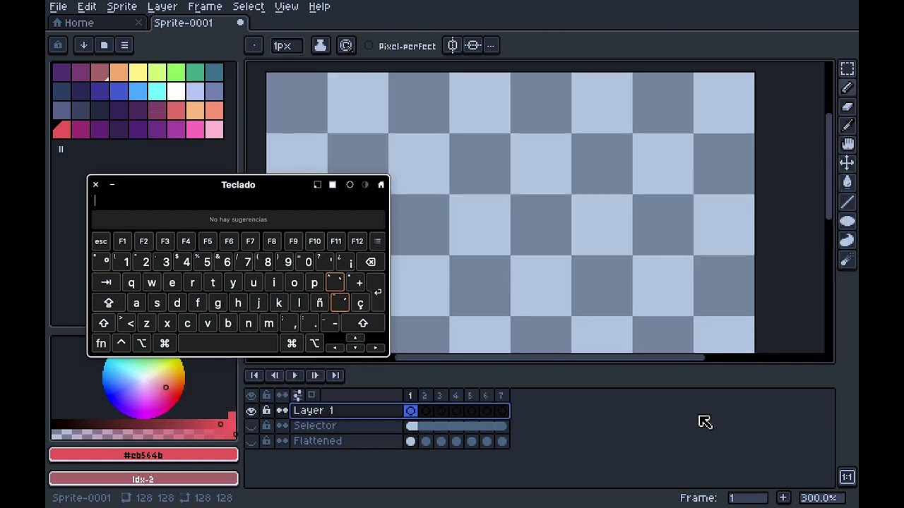Image resolution: width=904 pixels, height=508 pixels.
Task: Open the palette presets button
Action: (104, 45)
